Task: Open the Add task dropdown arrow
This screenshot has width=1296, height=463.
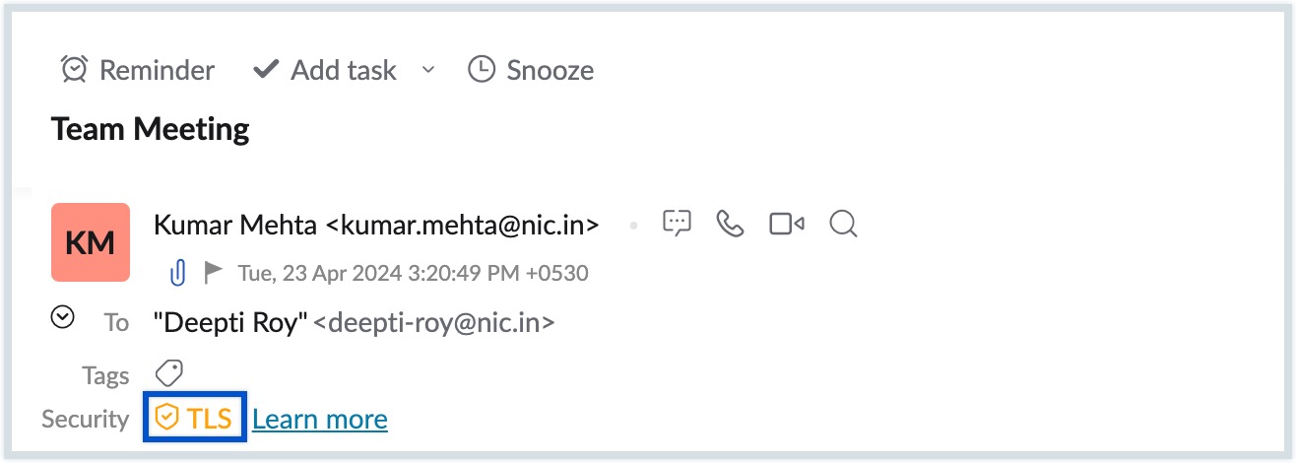Action: (x=428, y=69)
